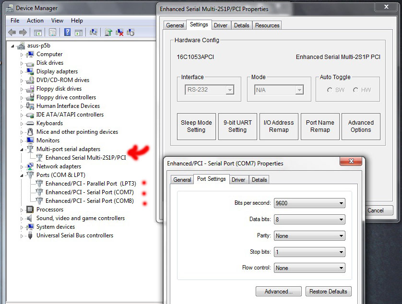Click the Back arrow in toolbar
This screenshot has height=304, width=402.
pos(12,32)
